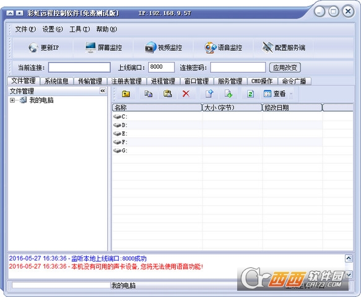Select drive D: in the file list
Viewport: 361px width, 297px height.
pos(120,126)
